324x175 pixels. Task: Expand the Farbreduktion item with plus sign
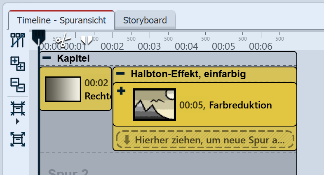tap(121, 91)
